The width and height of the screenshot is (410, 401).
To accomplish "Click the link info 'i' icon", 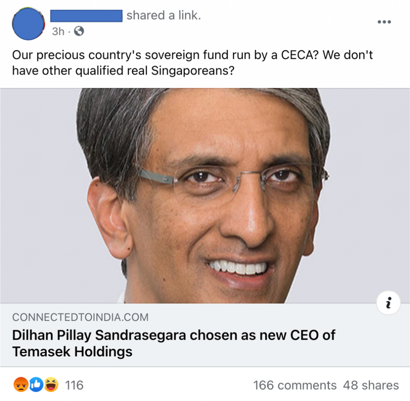I will 388,303.
